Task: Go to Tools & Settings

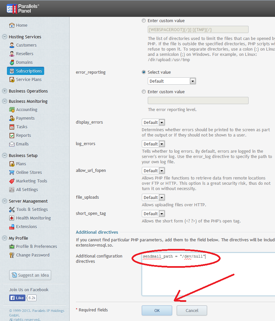Action: pyautogui.click(x=32, y=210)
